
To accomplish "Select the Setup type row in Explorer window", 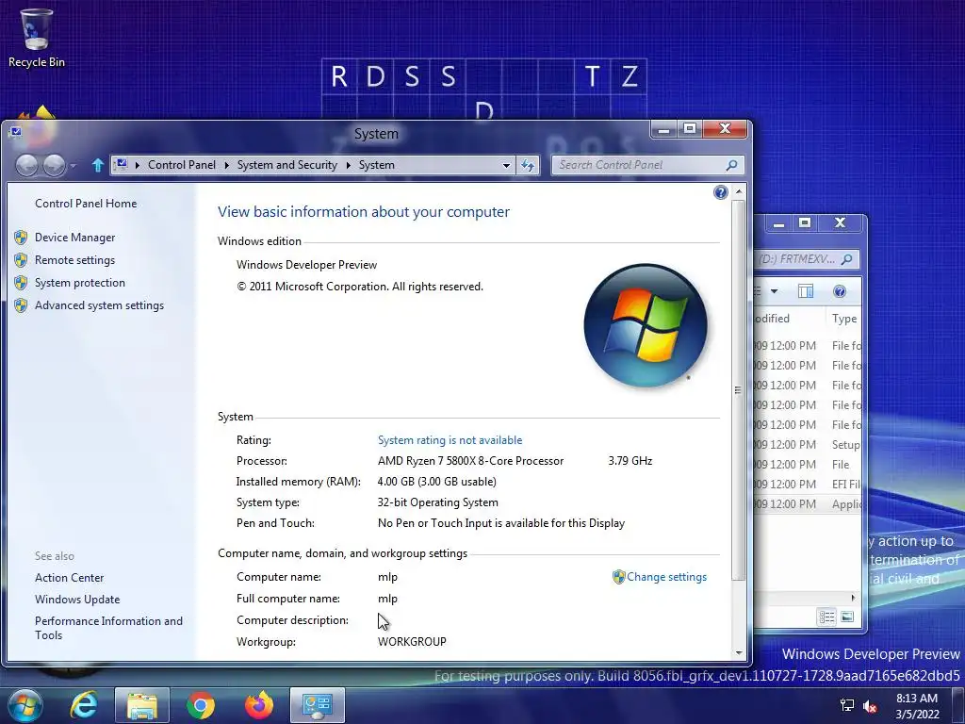I will (x=808, y=445).
